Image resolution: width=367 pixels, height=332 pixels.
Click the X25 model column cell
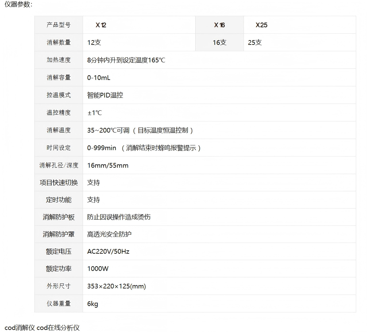pos(261,25)
